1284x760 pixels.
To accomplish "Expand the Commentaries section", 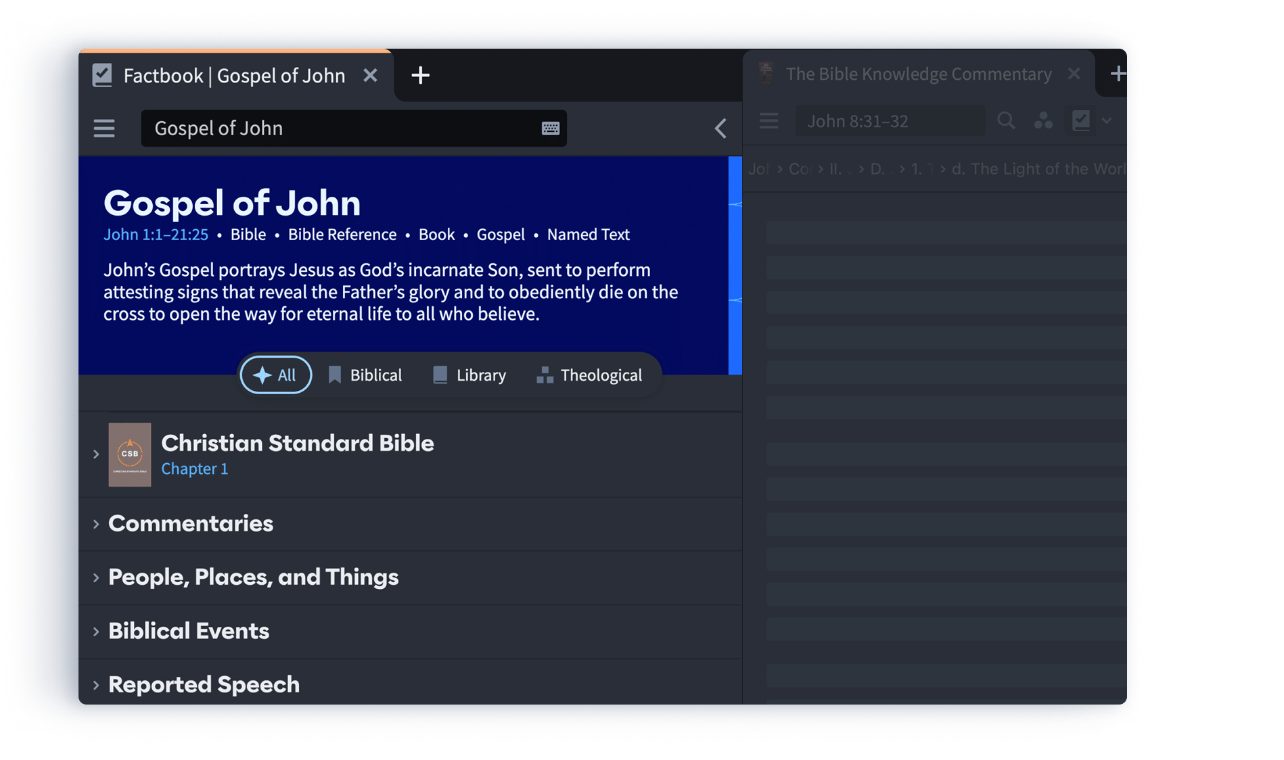I will tap(96, 524).
